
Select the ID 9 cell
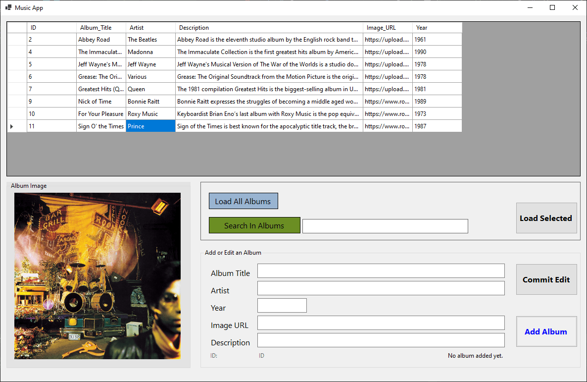pos(51,101)
